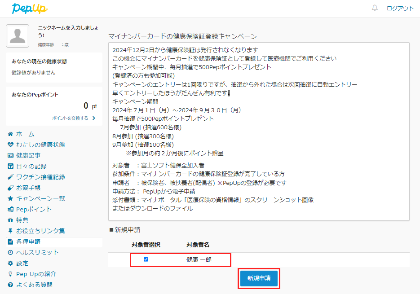Screen dimensions: 420x294
Task: Open notifications bell icon
Action: tap(375, 8)
